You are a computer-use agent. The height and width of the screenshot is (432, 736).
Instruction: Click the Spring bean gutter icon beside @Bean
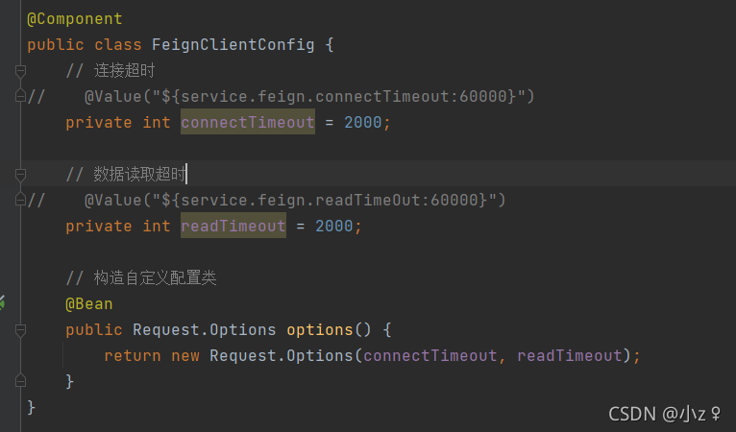tap(3, 303)
